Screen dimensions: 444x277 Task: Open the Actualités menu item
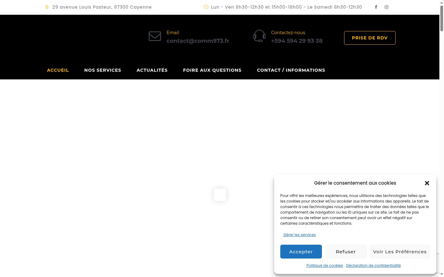point(152,70)
